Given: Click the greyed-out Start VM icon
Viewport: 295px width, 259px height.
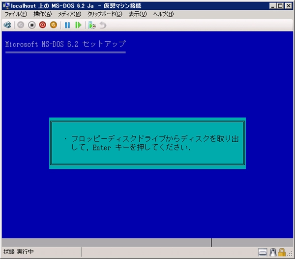Looking at the screenshot, I should (x=21, y=25).
